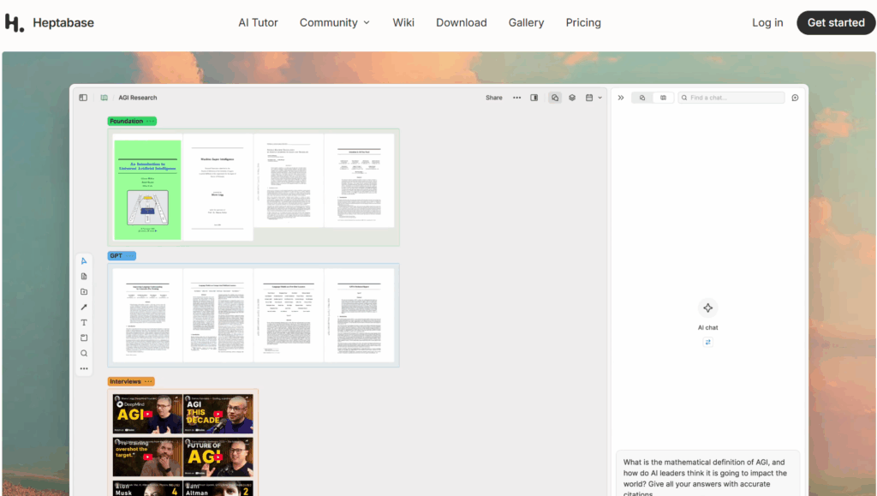
Task: Open the Gallery page
Action: point(526,23)
